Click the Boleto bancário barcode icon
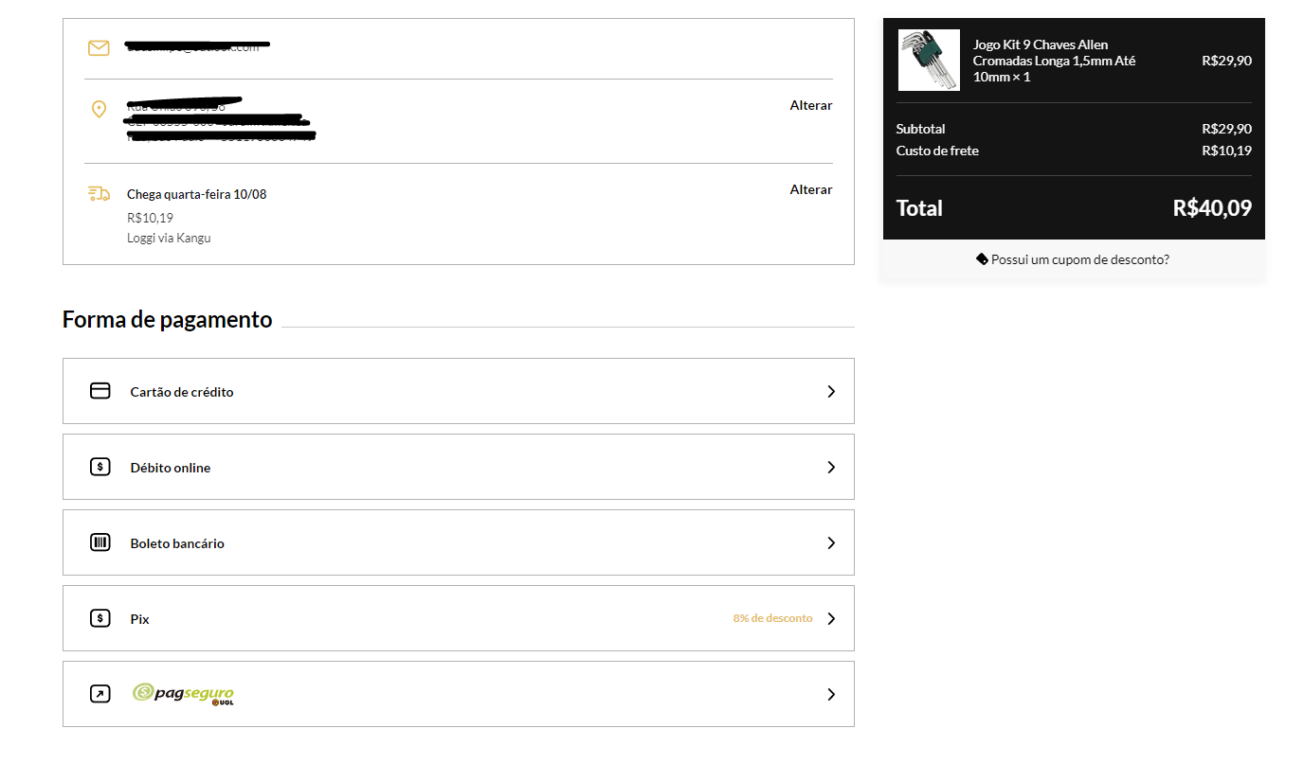1304x764 pixels. (100, 542)
